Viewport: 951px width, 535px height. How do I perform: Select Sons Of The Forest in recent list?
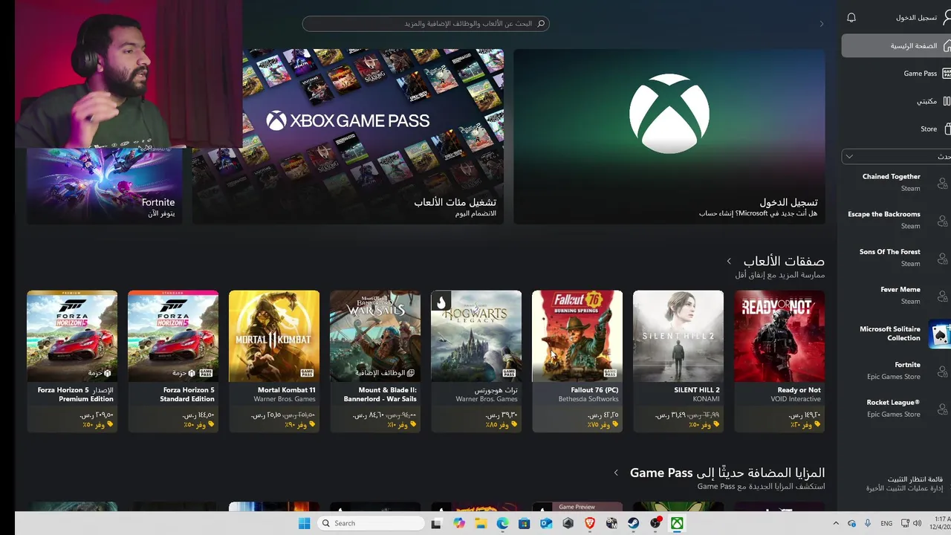coord(896,258)
